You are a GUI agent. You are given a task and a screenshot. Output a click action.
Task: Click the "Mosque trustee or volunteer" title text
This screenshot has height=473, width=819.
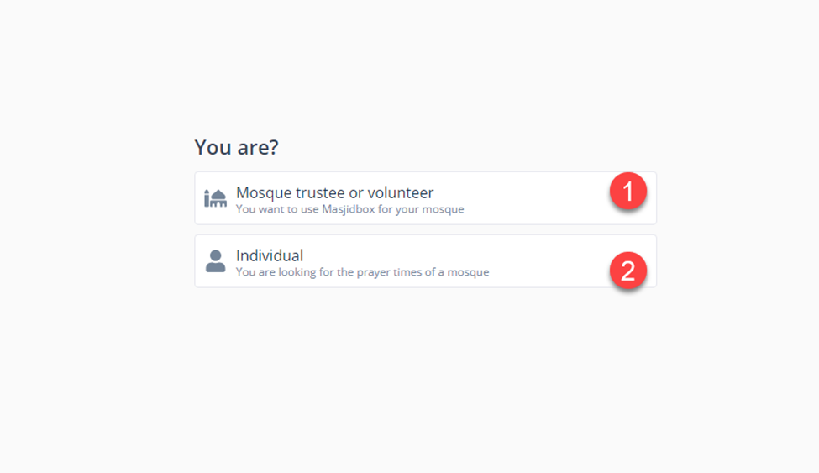pos(334,192)
